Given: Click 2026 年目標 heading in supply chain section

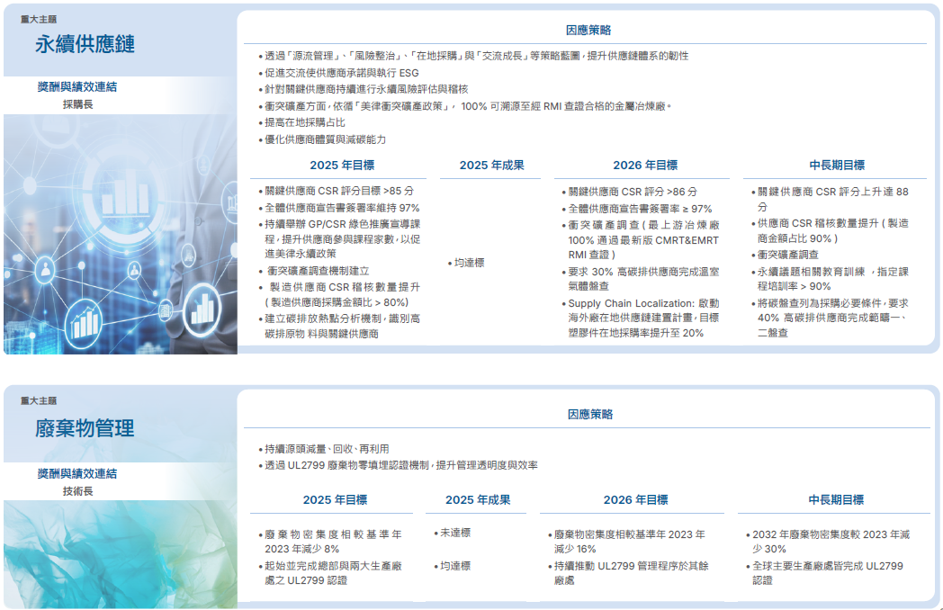Looking at the screenshot, I should coord(645,165).
